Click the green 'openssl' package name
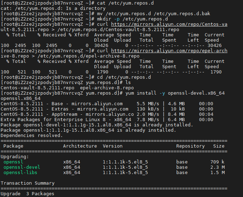Screen dimensions: 243x197 coord(13,162)
